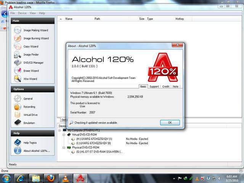This screenshot has width=244, height=183.
Task: Click the Main panel header
Action: tap(33, 21)
